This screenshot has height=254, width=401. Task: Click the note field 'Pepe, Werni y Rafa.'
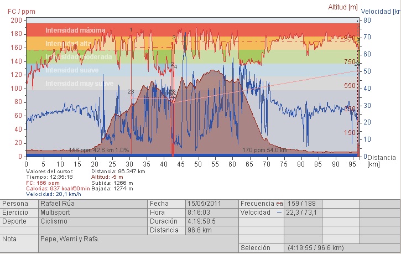pyautogui.click(x=138, y=243)
